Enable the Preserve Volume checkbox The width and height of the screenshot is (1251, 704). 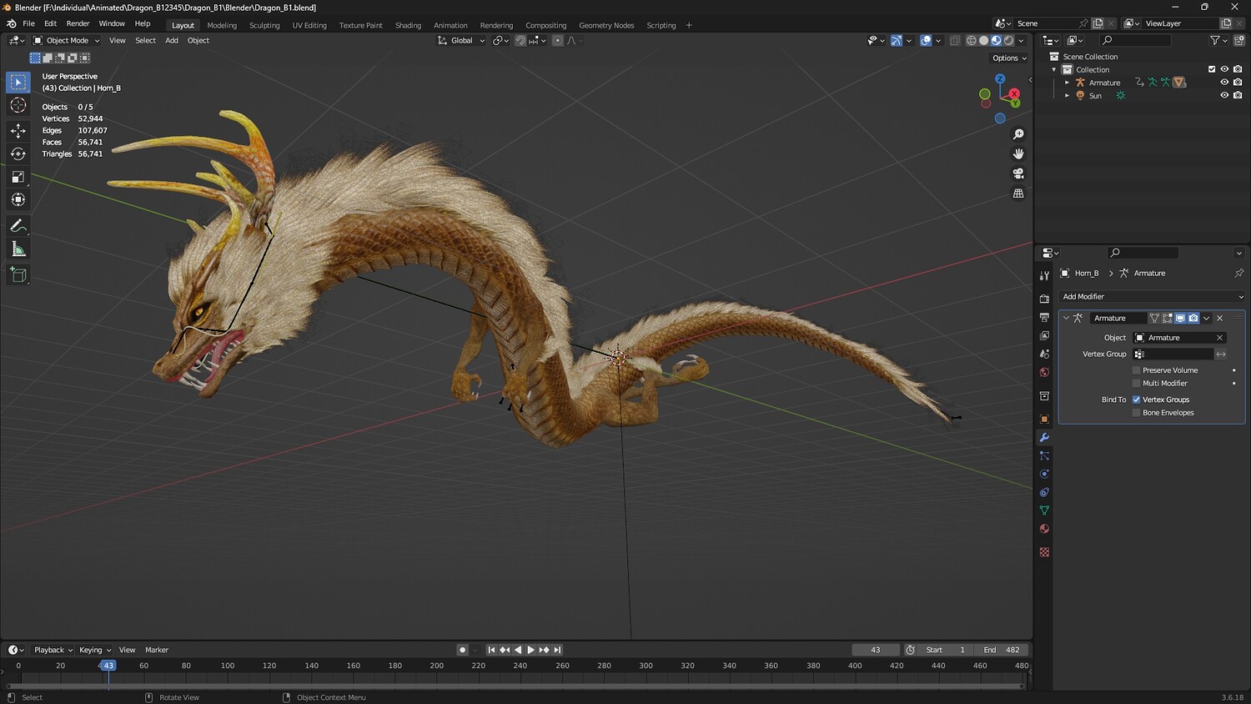[1136, 370]
